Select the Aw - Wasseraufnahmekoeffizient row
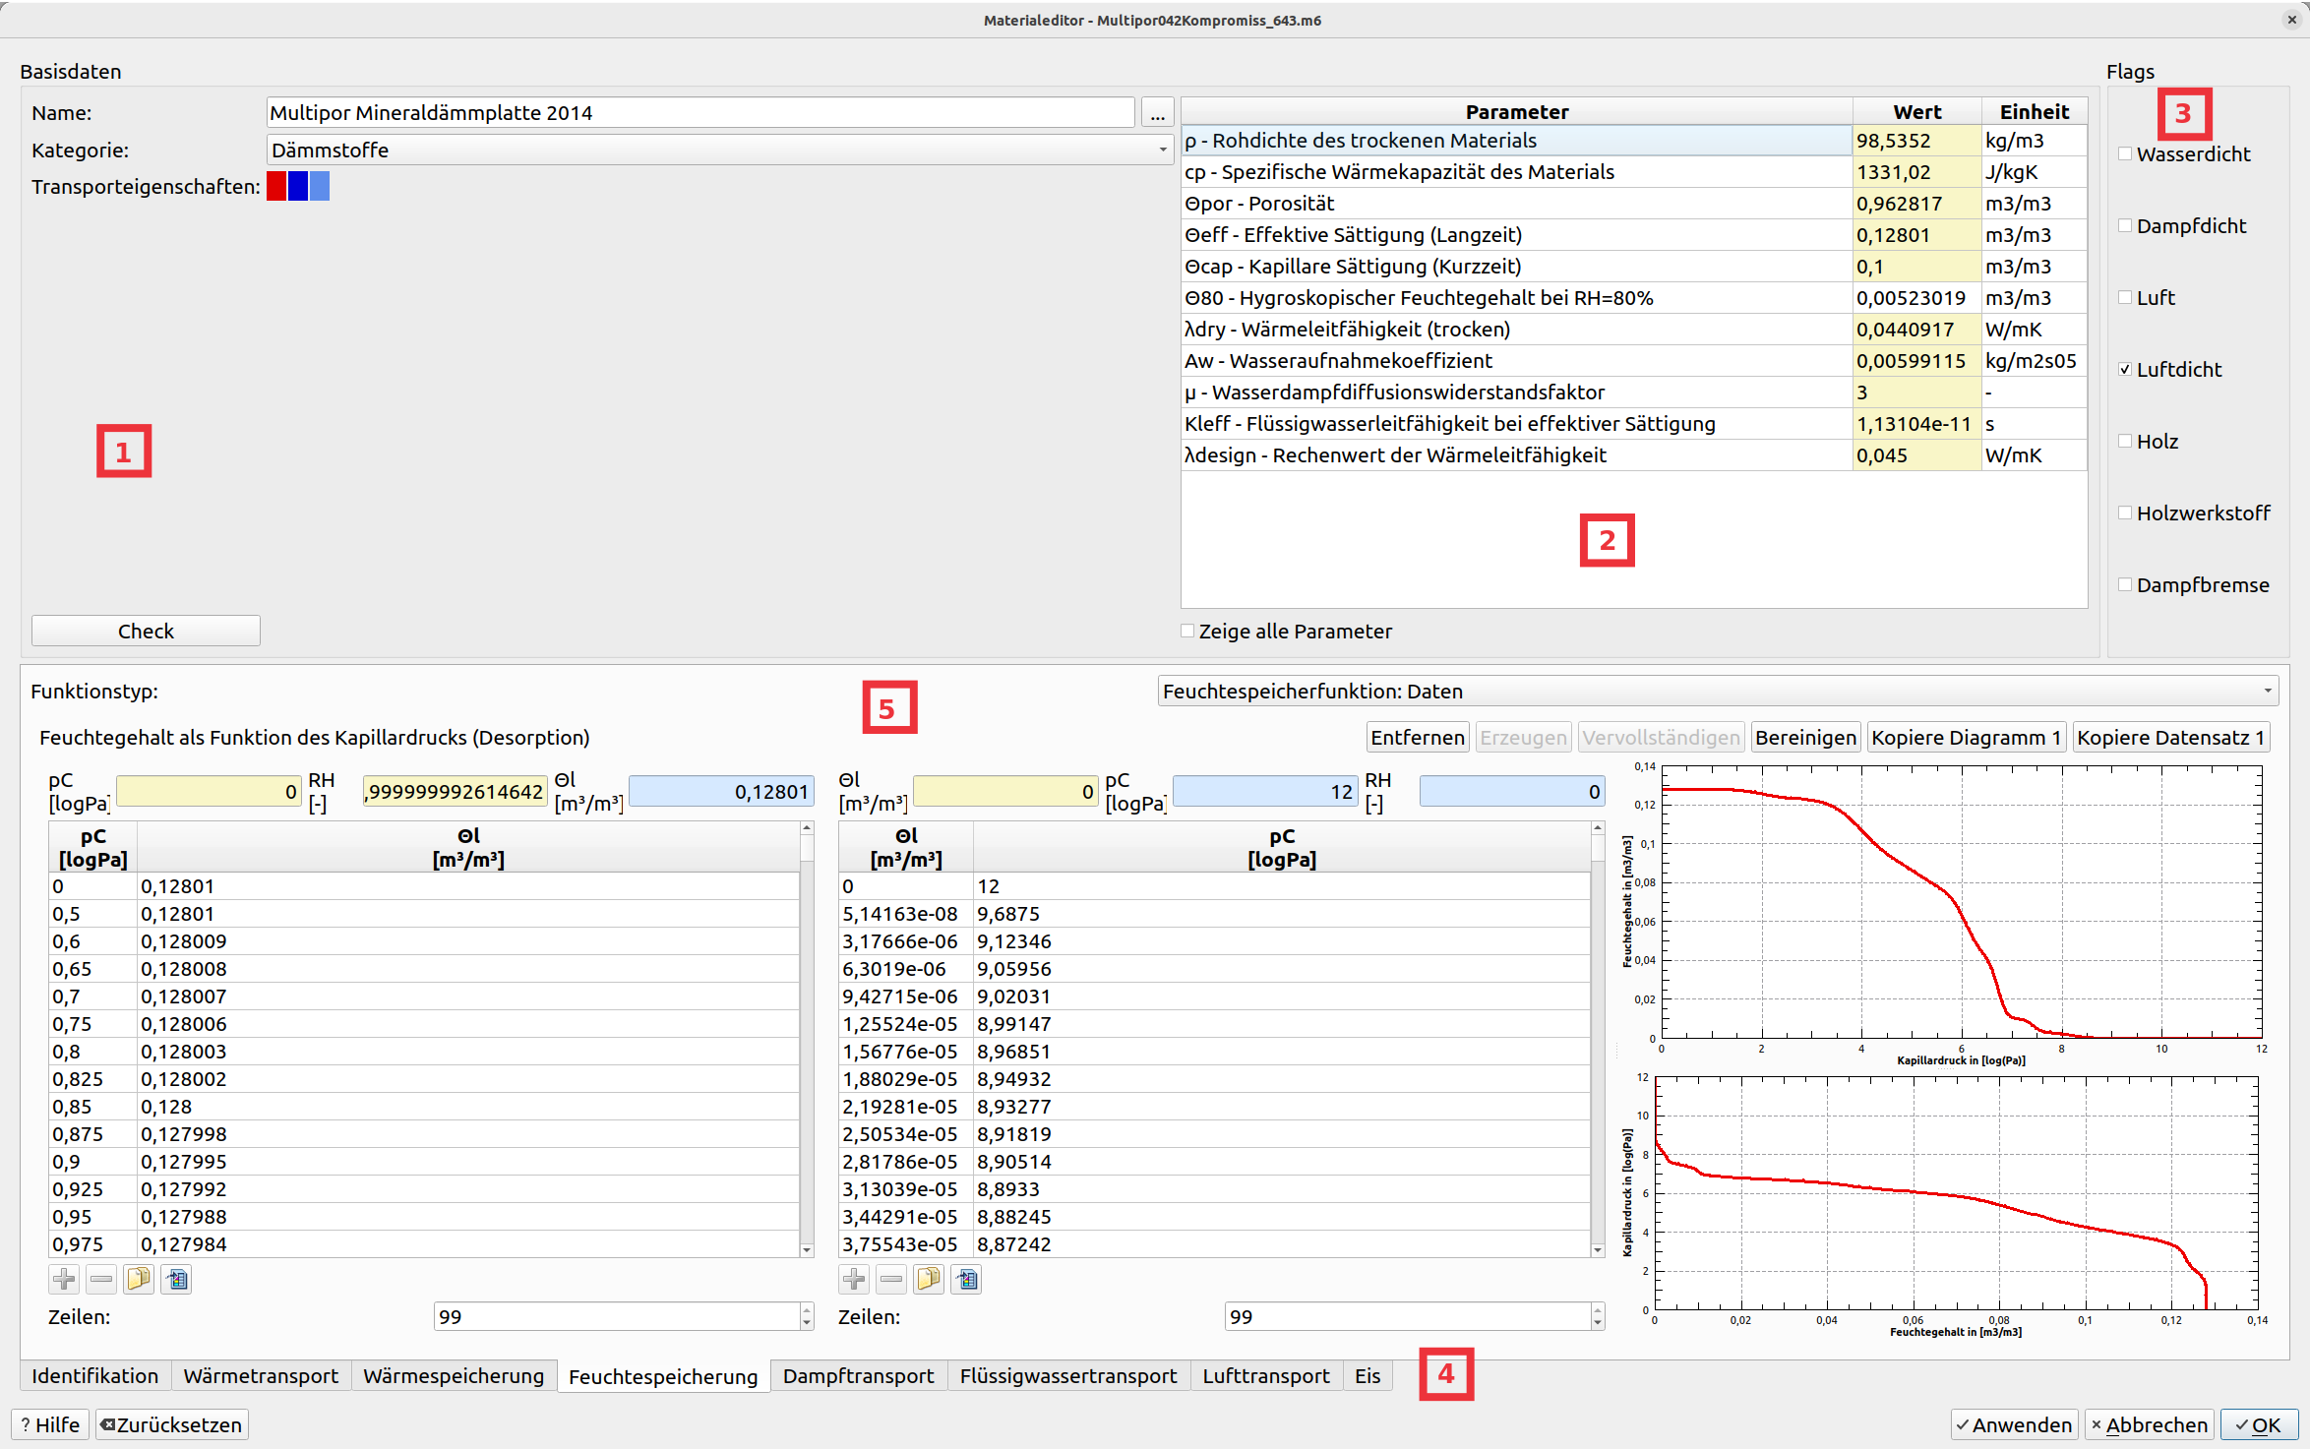The width and height of the screenshot is (2310, 1449). click(x=1633, y=361)
